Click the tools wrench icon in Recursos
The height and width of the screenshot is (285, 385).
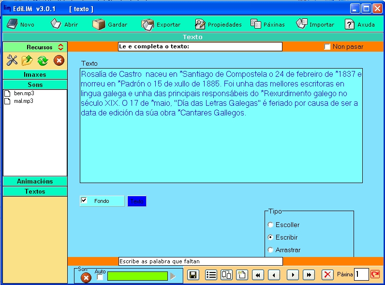(x=12, y=60)
